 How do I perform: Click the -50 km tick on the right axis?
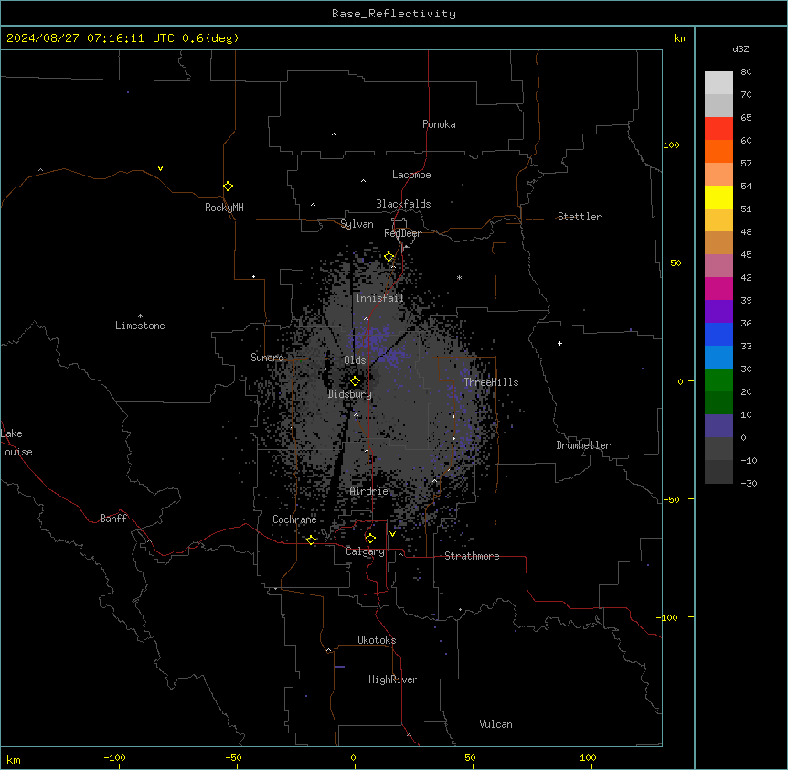(x=671, y=499)
